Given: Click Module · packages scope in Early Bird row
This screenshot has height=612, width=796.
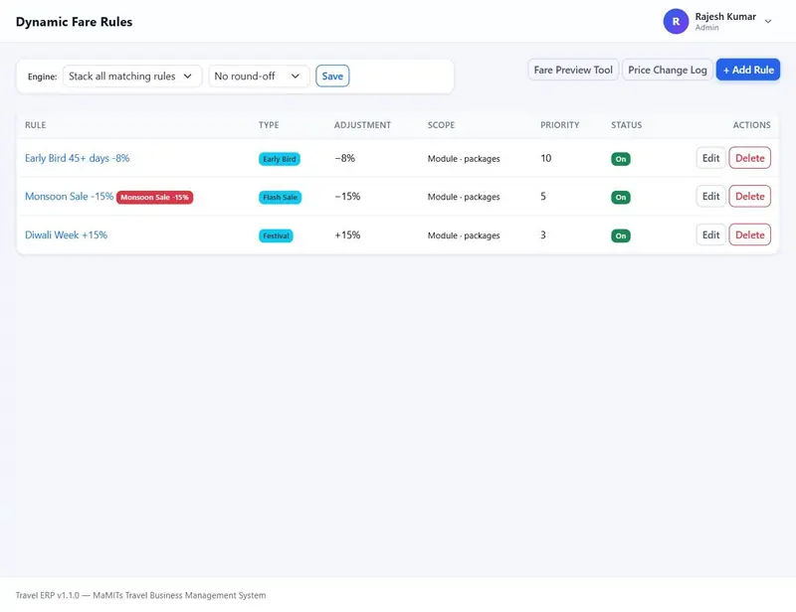Looking at the screenshot, I should tap(464, 159).
